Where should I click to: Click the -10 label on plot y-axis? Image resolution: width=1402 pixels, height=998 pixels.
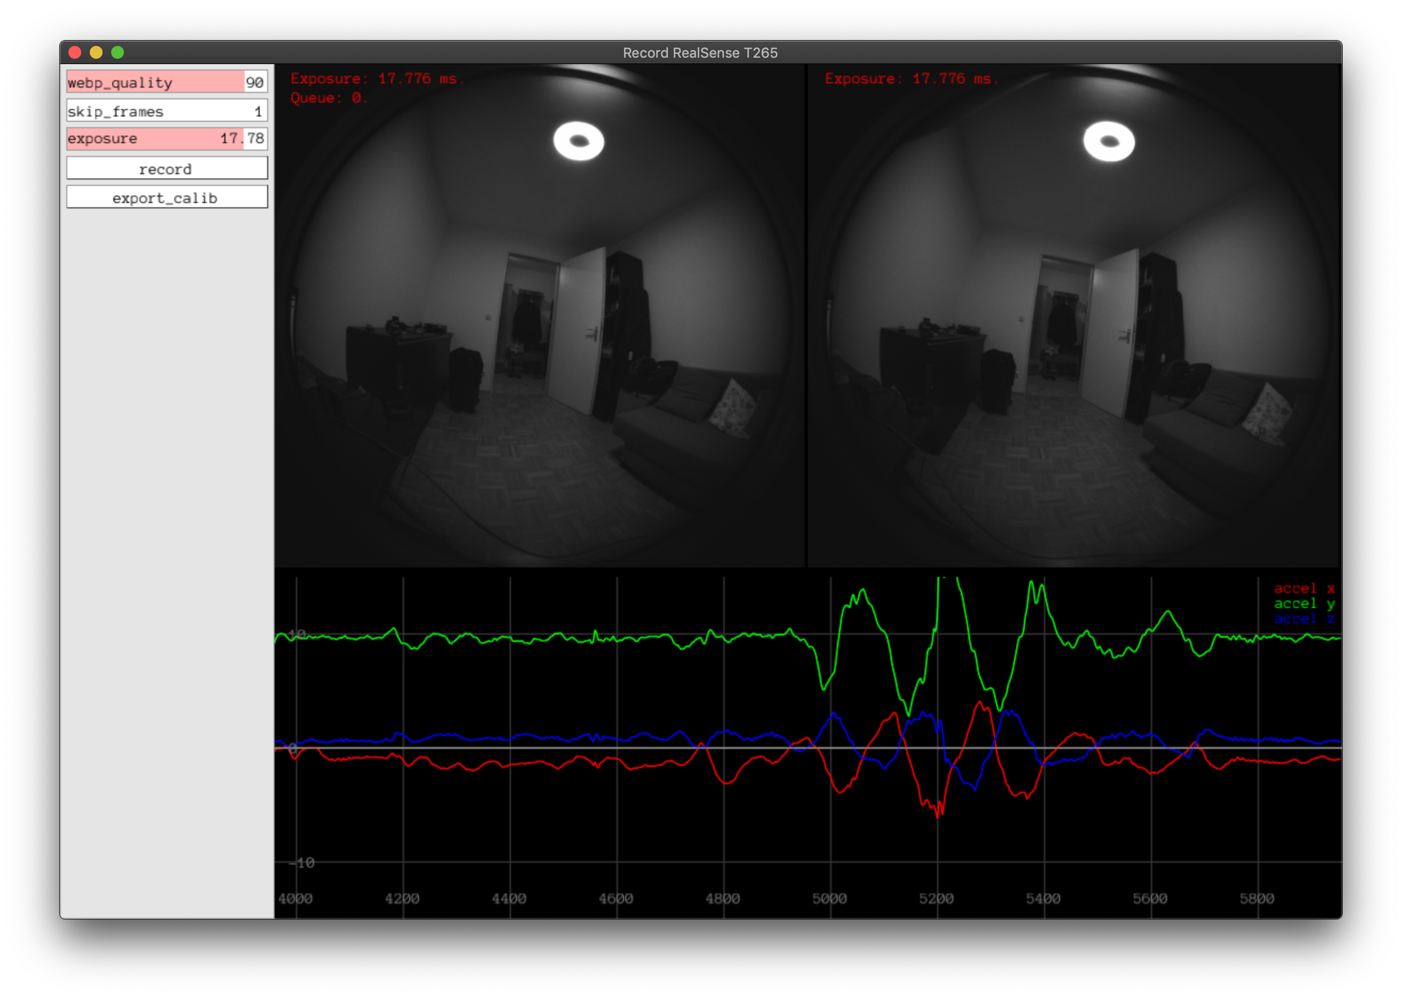(x=302, y=863)
